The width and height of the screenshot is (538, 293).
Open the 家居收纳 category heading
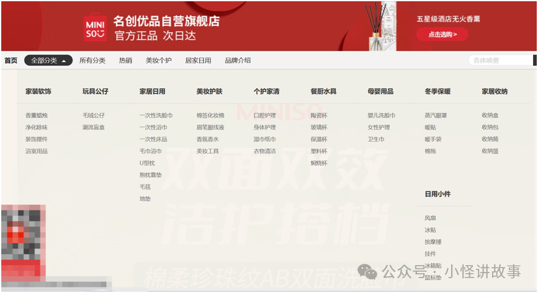495,91
